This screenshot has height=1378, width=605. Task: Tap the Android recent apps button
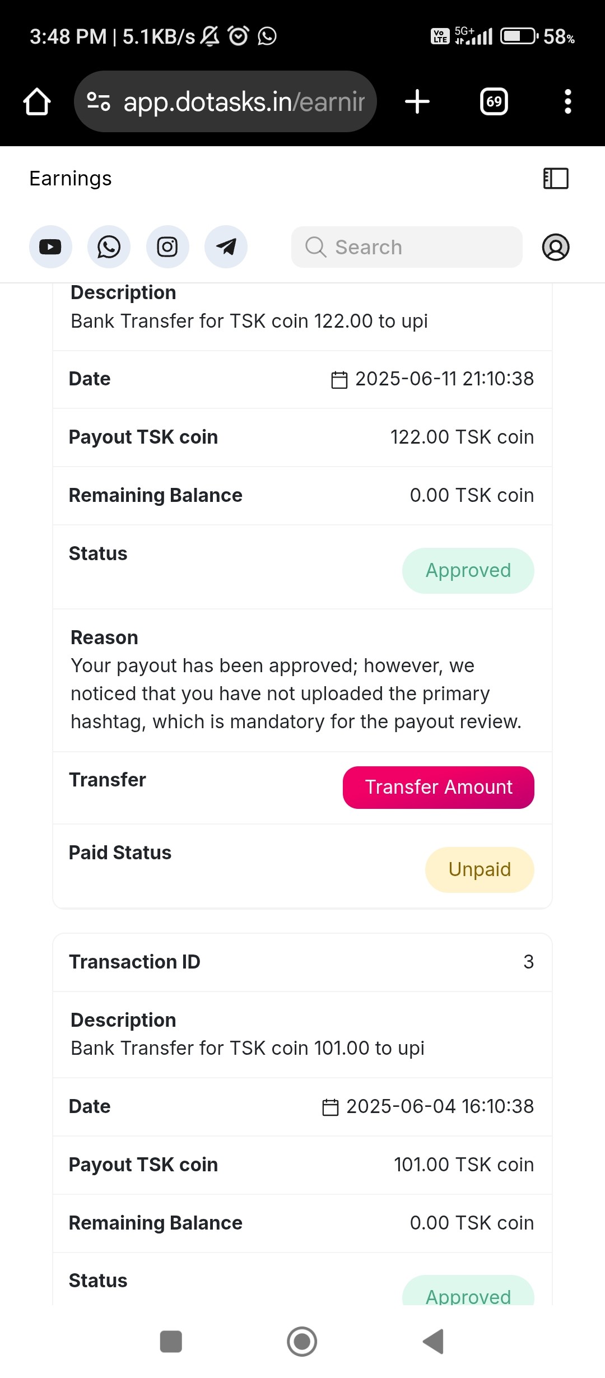(171, 1342)
